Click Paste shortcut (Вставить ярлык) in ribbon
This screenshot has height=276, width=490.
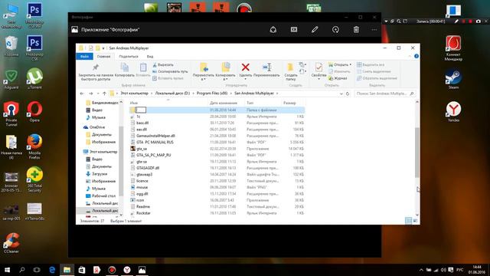pos(168,78)
